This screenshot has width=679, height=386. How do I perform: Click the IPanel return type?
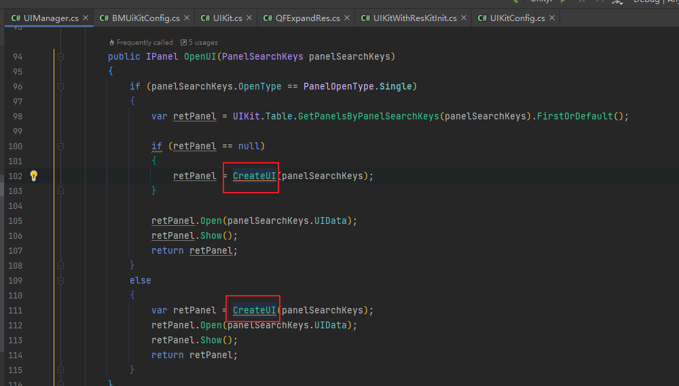point(162,57)
